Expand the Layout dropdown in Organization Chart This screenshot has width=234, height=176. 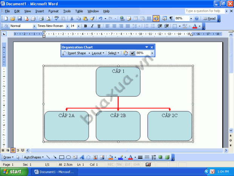[98, 53]
